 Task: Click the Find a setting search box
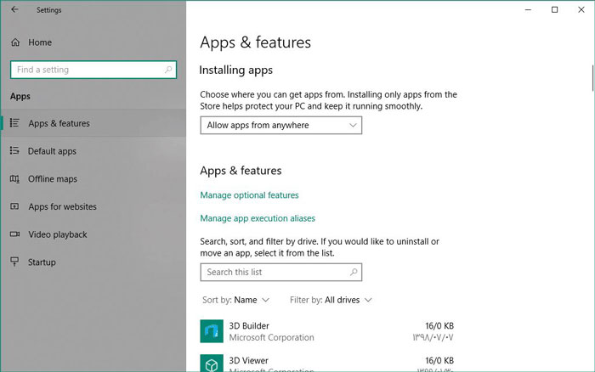click(x=93, y=70)
